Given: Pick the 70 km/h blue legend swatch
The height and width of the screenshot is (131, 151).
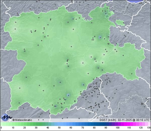Looking at the screenshot, I should (x=83, y=124).
